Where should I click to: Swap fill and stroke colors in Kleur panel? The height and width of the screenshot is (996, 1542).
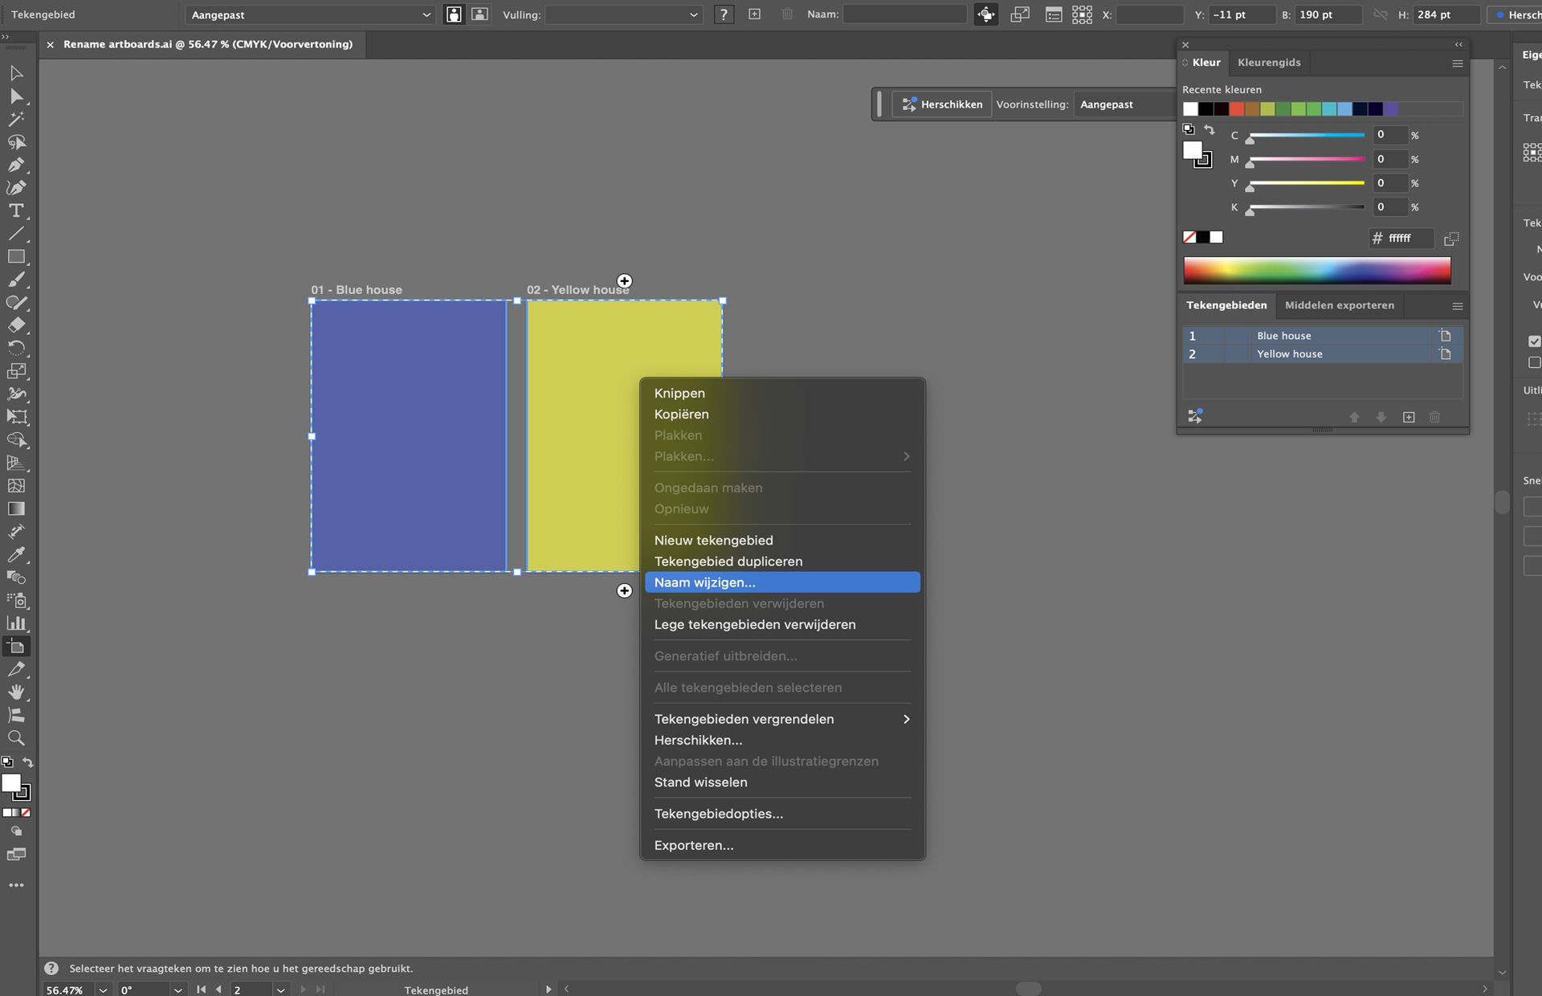pyautogui.click(x=1211, y=129)
